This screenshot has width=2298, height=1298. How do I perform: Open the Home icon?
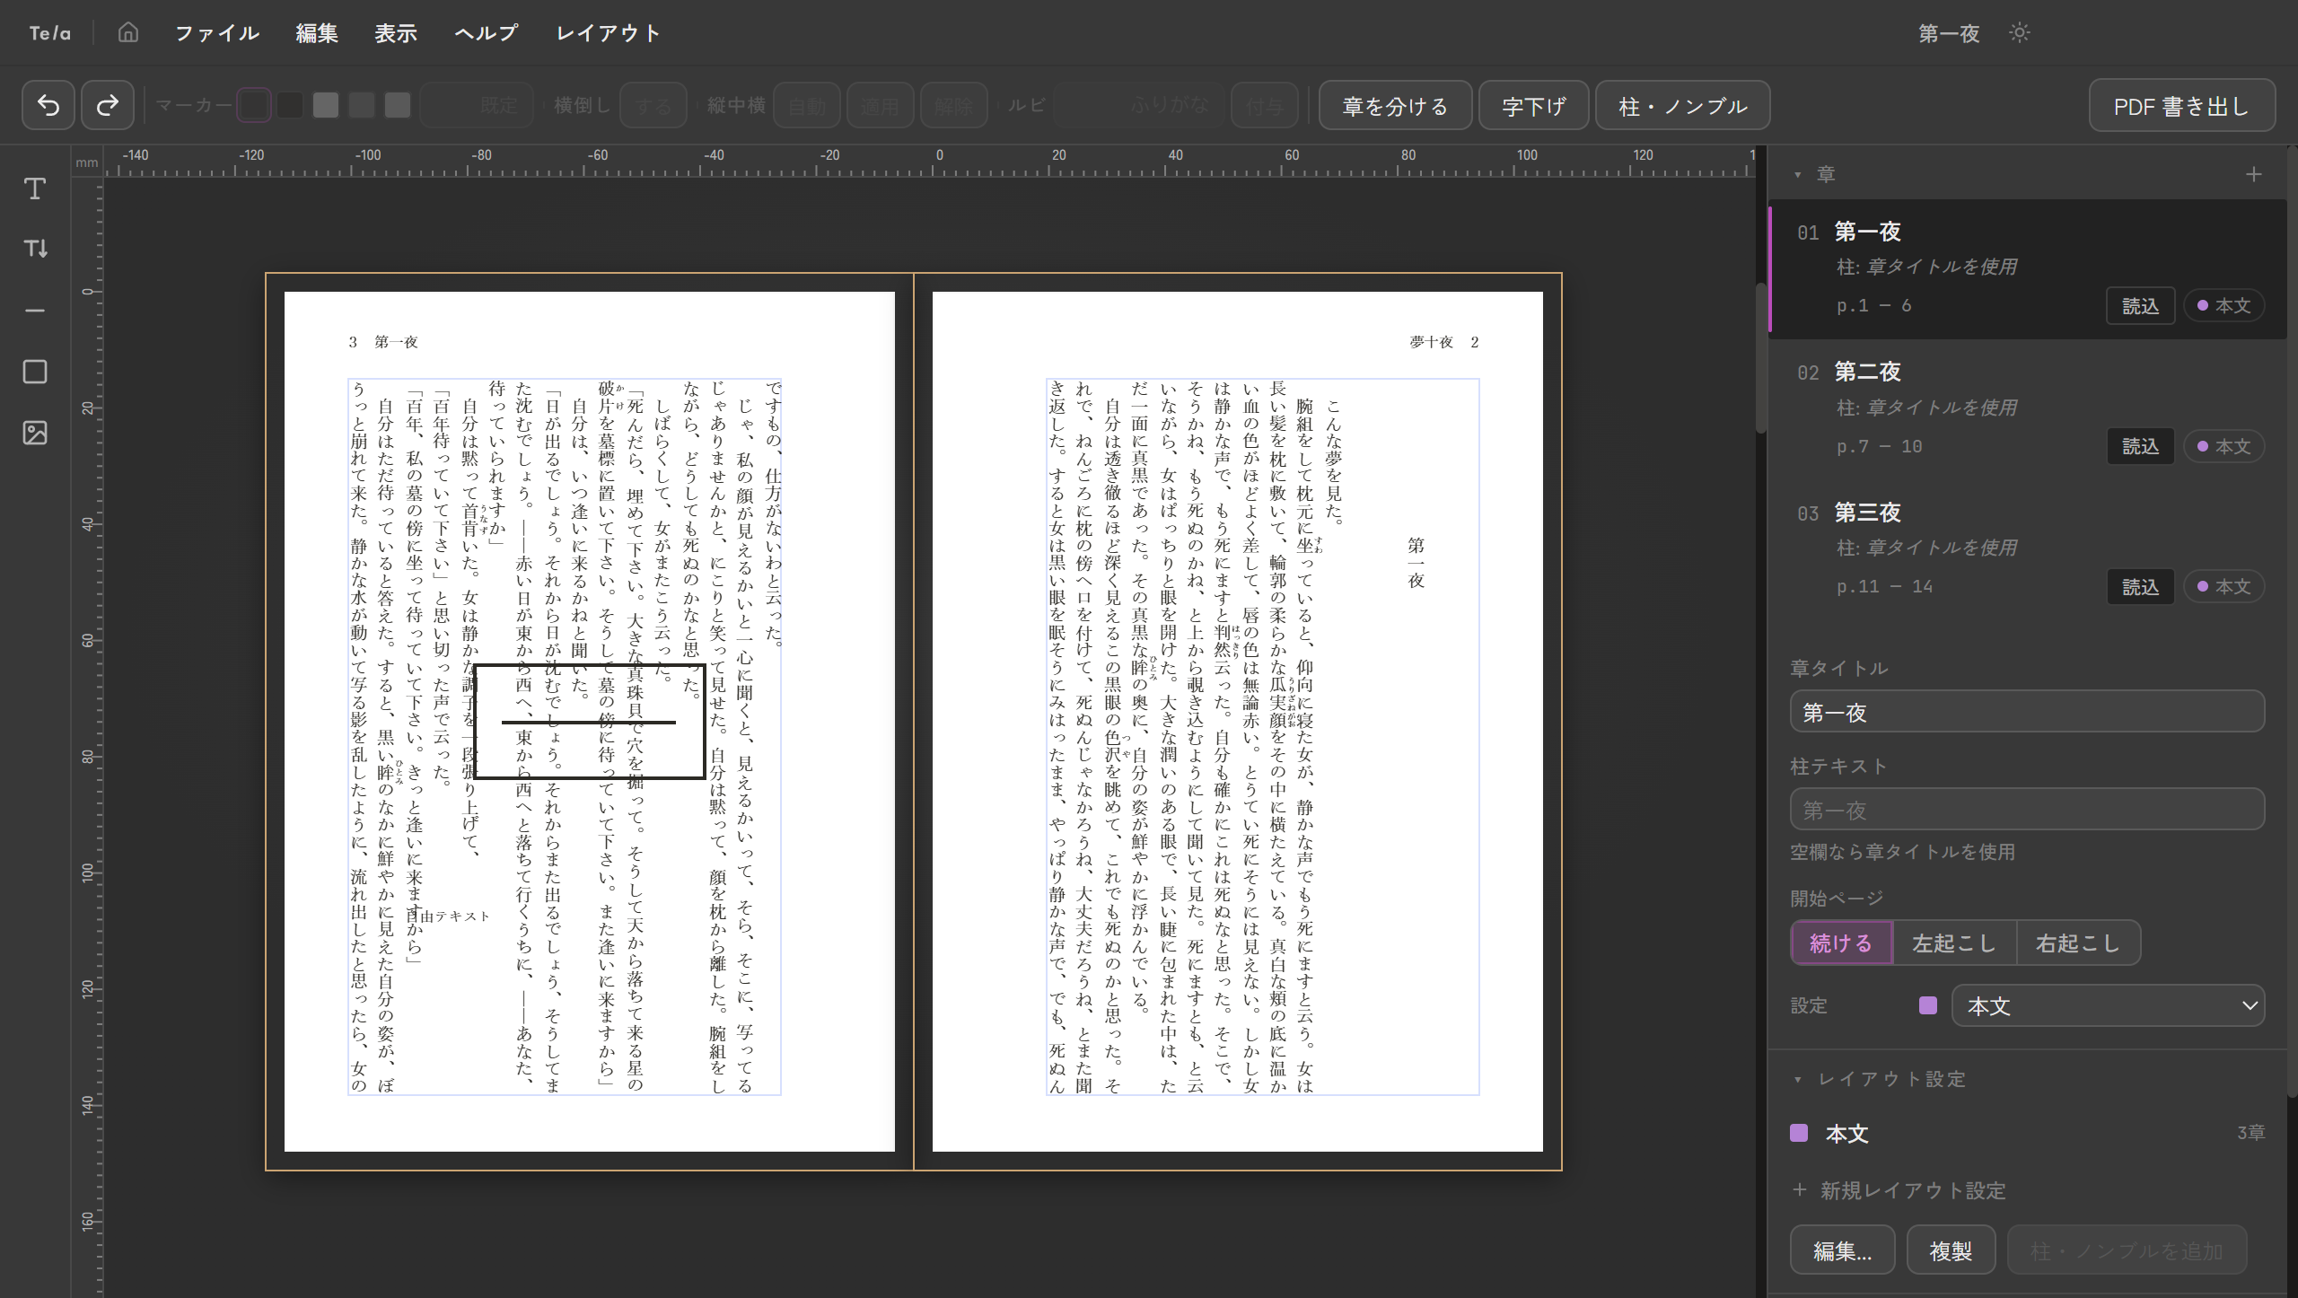click(x=128, y=33)
